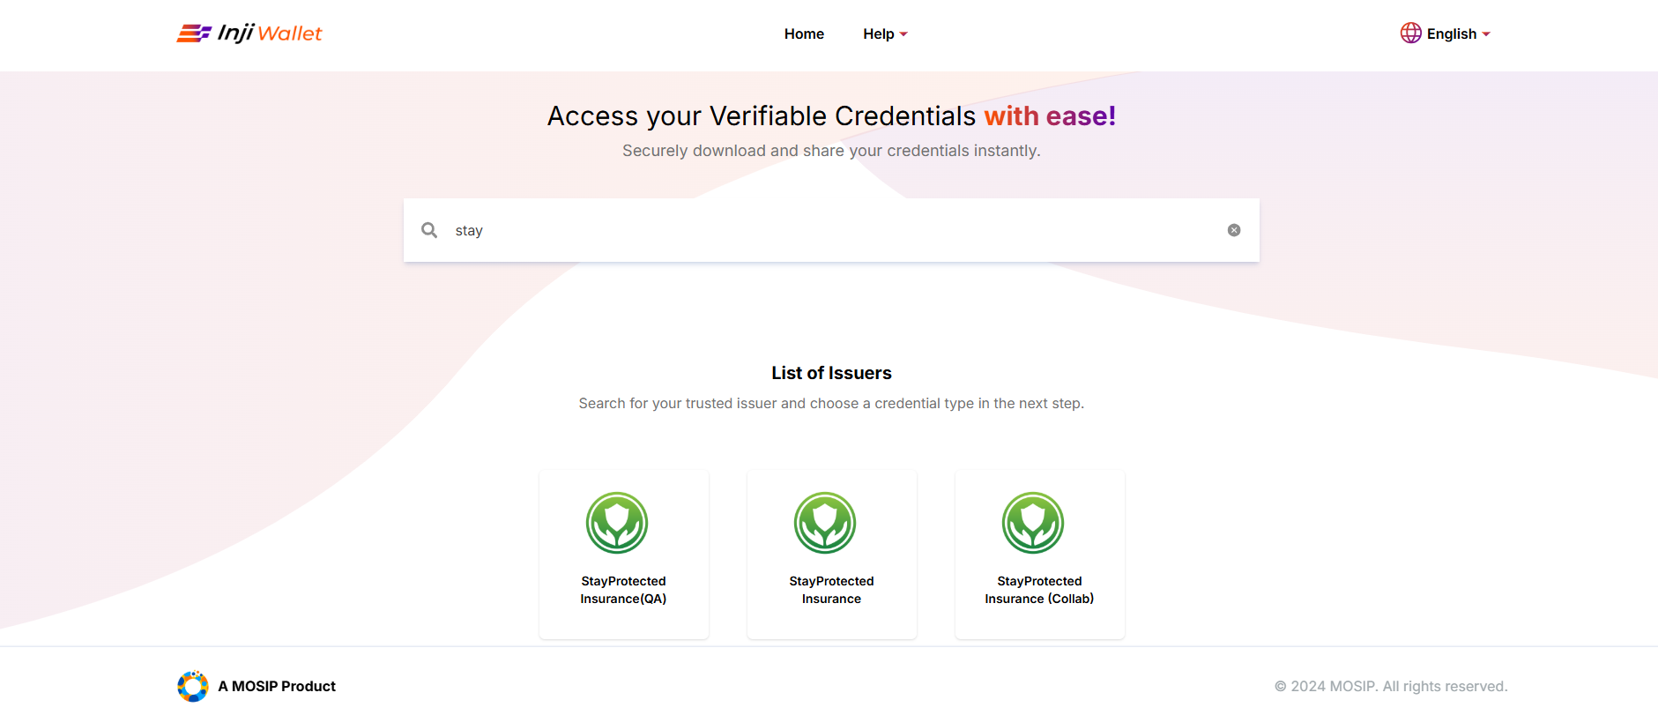Viewport: 1658px width, 715px height.
Task: Click the caret arrow beside English
Action: (1486, 34)
